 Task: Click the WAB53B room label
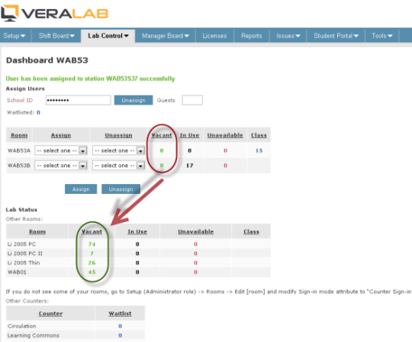click(19, 166)
